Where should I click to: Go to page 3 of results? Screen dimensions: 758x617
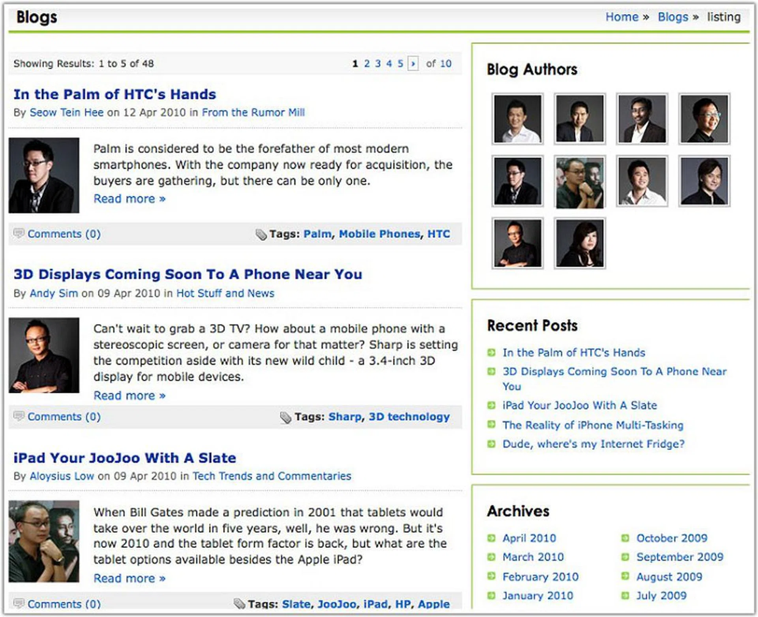point(378,64)
